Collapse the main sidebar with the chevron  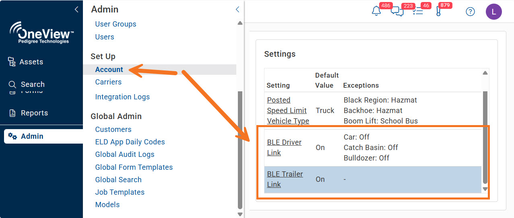[76, 10]
